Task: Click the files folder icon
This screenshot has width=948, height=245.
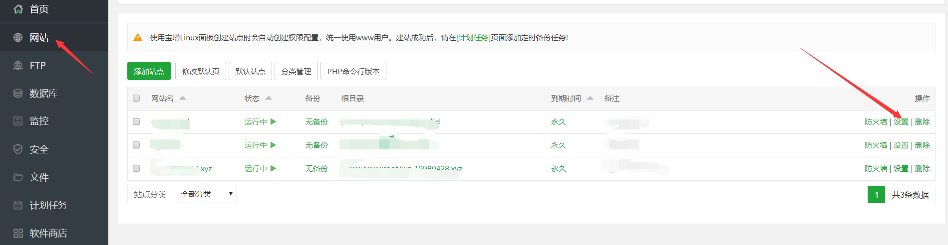Action: (18, 177)
